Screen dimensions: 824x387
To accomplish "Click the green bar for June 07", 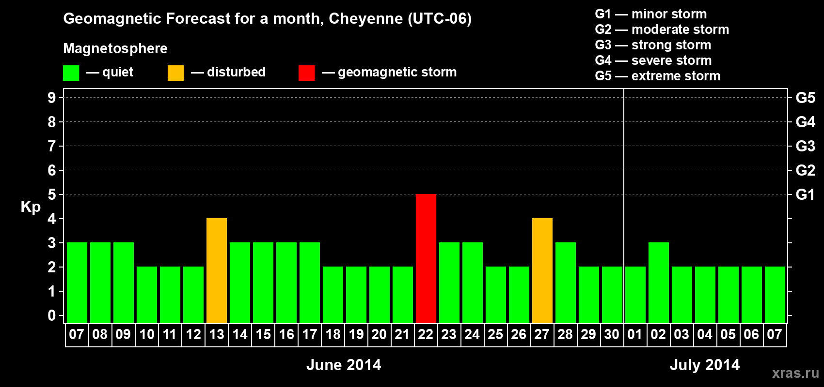I will point(77,283).
